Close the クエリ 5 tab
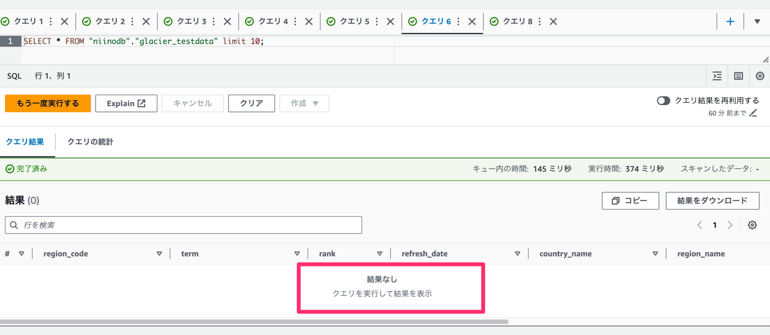770x335 pixels. tap(391, 21)
